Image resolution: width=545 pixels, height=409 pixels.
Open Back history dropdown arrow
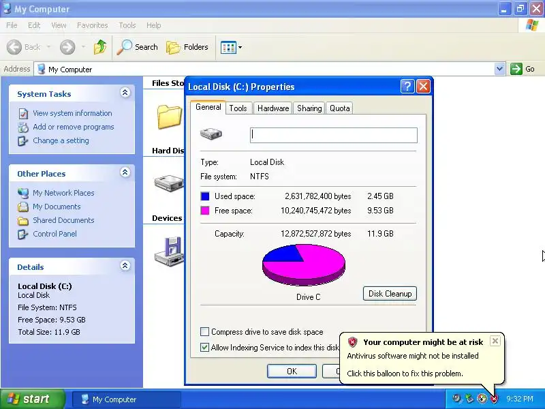(48, 47)
